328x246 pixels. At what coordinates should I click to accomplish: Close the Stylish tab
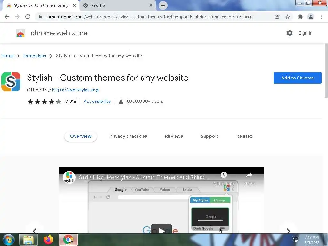(x=74, y=5)
